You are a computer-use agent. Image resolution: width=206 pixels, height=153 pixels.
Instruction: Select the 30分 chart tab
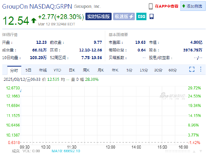(x=158, y=70)
